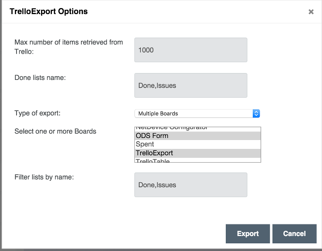
Task: Select ODS Form in the boards list
Action: (197, 136)
